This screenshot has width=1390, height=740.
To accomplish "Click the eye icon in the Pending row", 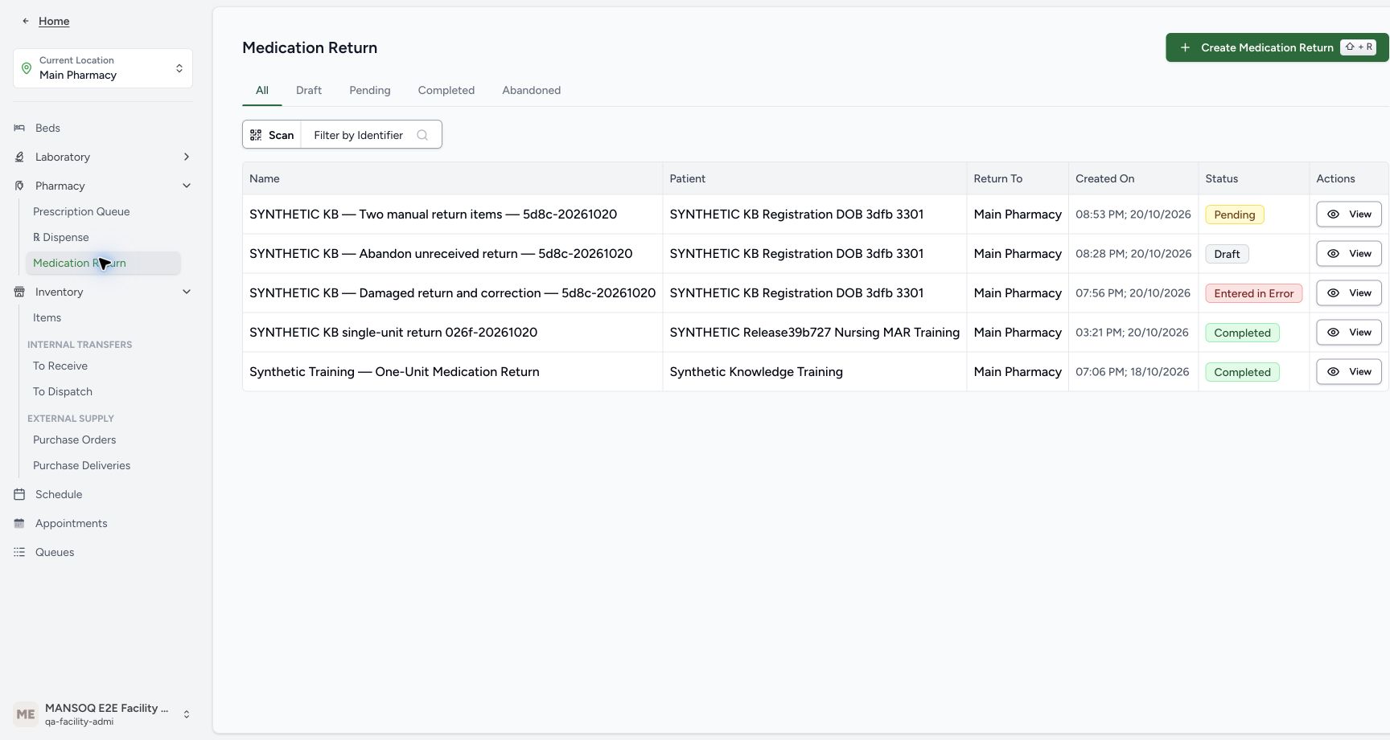I will [1333, 215].
